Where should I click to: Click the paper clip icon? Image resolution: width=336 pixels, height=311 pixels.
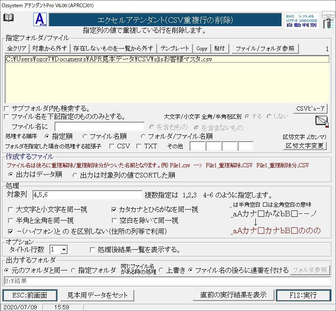pos(328,20)
